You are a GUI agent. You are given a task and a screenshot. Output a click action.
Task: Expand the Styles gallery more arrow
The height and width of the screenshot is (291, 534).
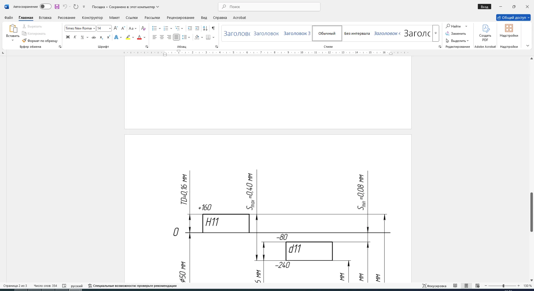tap(436, 33)
